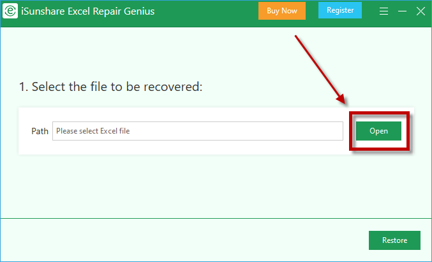Click the iSunshare app logo icon
432x262 pixels.
(x=10, y=11)
